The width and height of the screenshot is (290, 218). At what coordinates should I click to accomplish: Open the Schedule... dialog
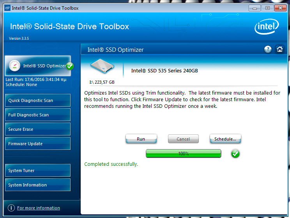tap(225, 139)
